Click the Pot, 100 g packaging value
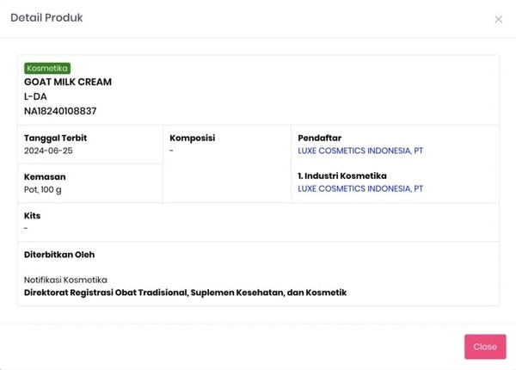 pos(43,188)
